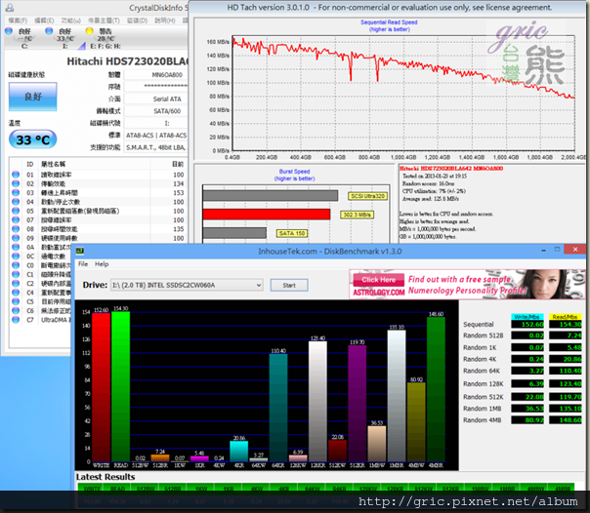Click status icon for SMART ID 07
The height and width of the screenshot is (513, 590).
[16, 220]
